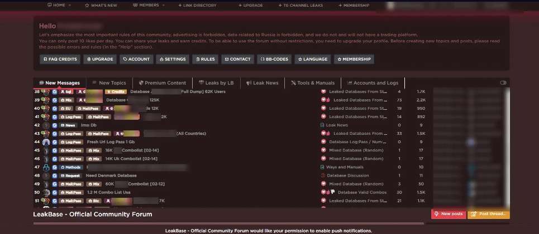Select the New Messages tab
Image resolution: width=539 pixels, height=234 pixels.
tap(59, 82)
